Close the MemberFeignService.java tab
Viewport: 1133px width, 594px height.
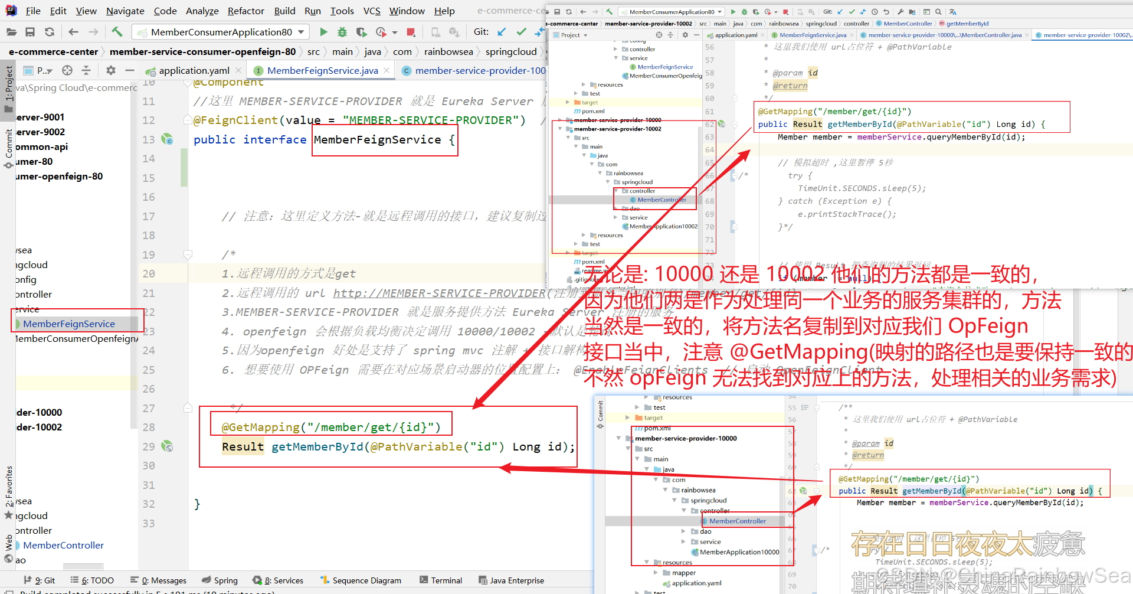[387, 70]
